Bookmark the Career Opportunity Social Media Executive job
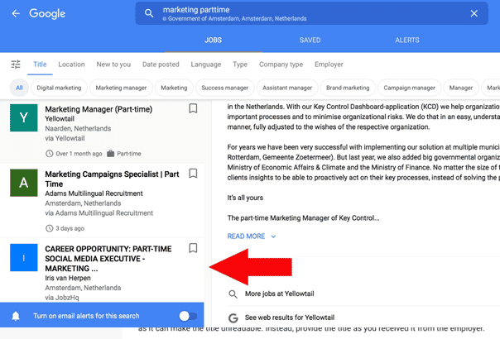 [193, 248]
